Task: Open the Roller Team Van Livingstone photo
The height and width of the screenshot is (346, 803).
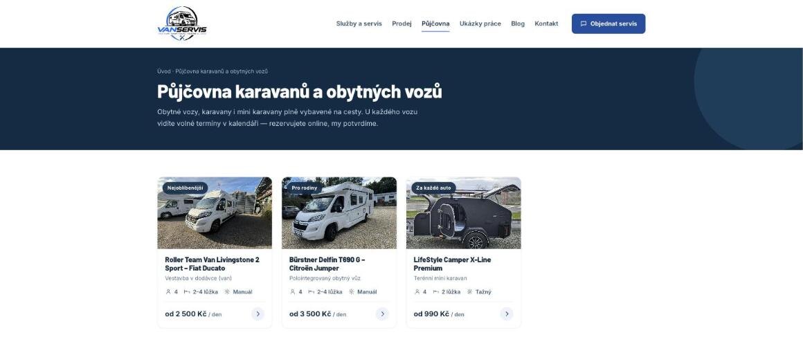Action: coord(215,213)
